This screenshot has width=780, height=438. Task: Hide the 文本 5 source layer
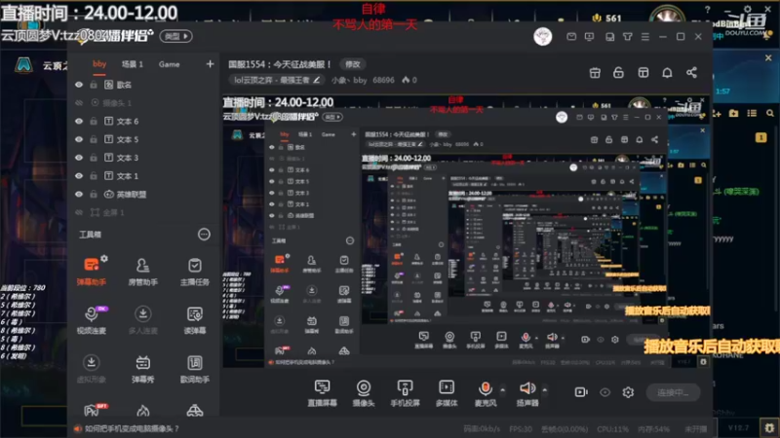[79, 139]
